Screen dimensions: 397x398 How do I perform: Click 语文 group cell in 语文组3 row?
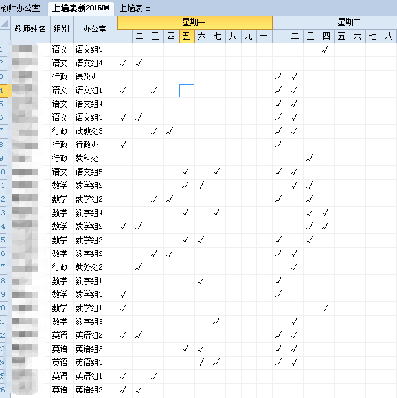62,117
